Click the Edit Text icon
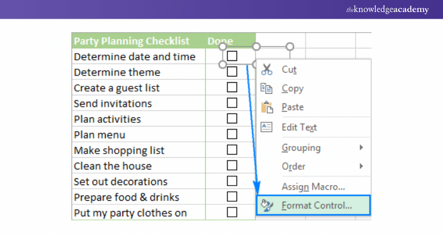This screenshot has width=443, height=234. pos(267,127)
